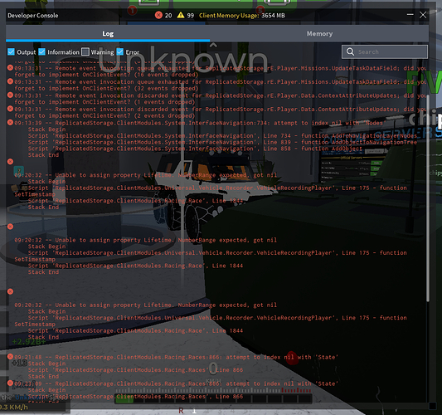This screenshot has width=442, height=415.
Task: Click error icon beside InterfaceNavigation:734 entry
Action: 10,122
